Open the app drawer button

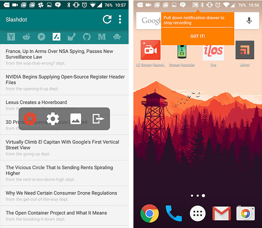[x=198, y=214]
